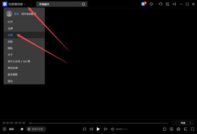The image size is (197, 134).
Task: Start playback with the play button
Action: [x=98, y=129]
